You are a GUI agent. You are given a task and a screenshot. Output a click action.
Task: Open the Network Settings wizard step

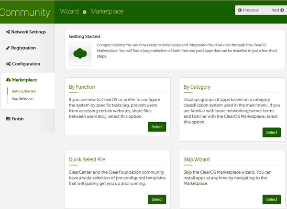point(27,32)
